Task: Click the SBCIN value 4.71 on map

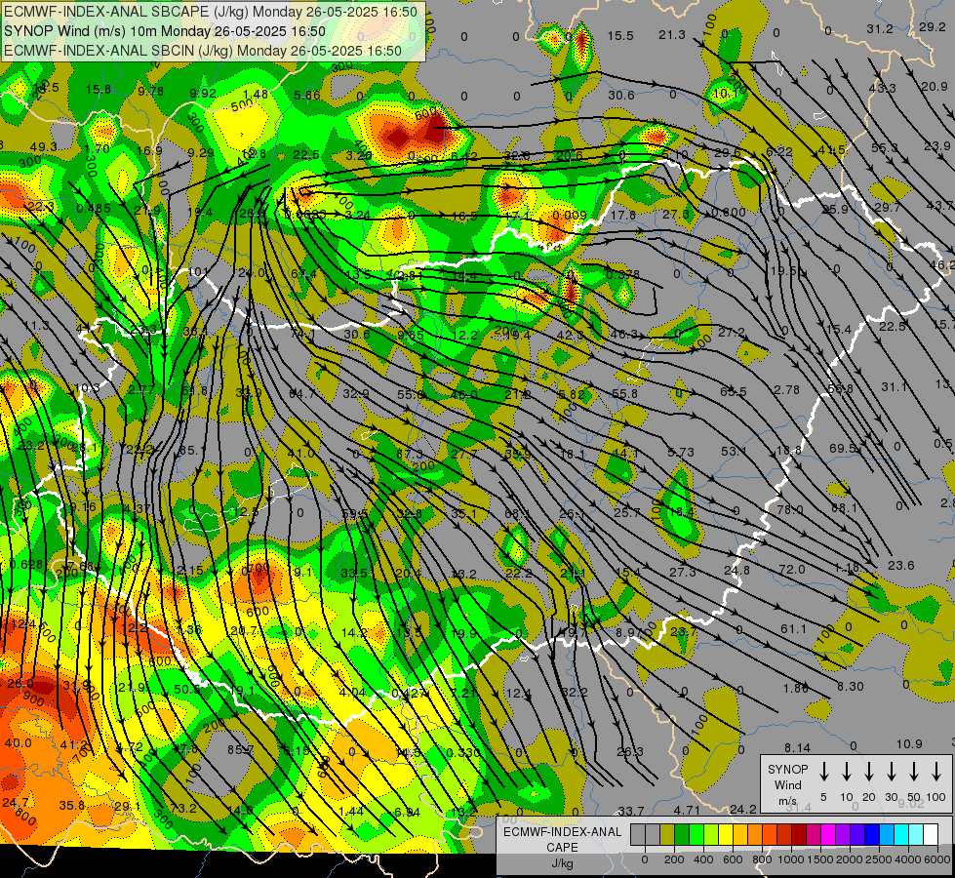Action: pyautogui.click(x=687, y=810)
